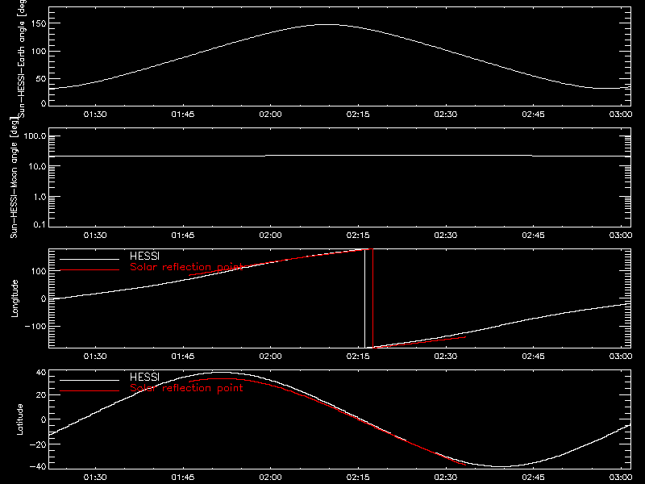Select Solar reflection point label in Latitude plot

(x=186, y=388)
